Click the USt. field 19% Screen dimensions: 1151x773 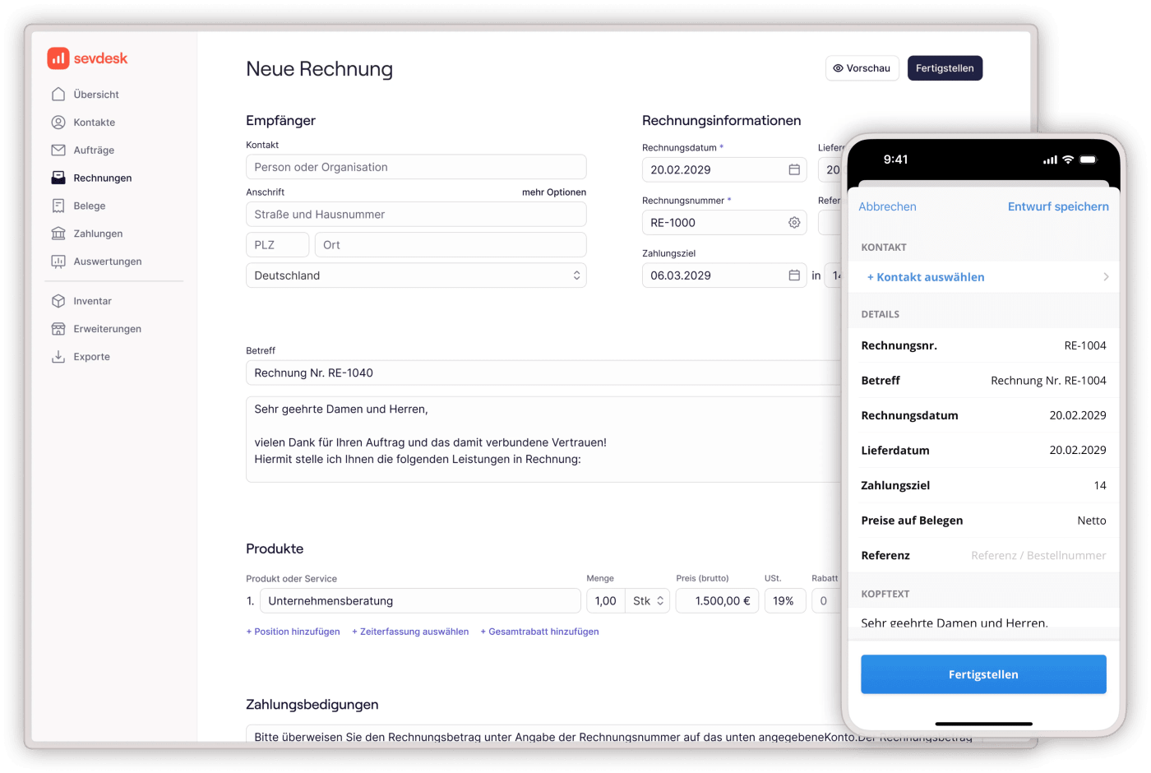pyautogui.click(x=784, y=601)
